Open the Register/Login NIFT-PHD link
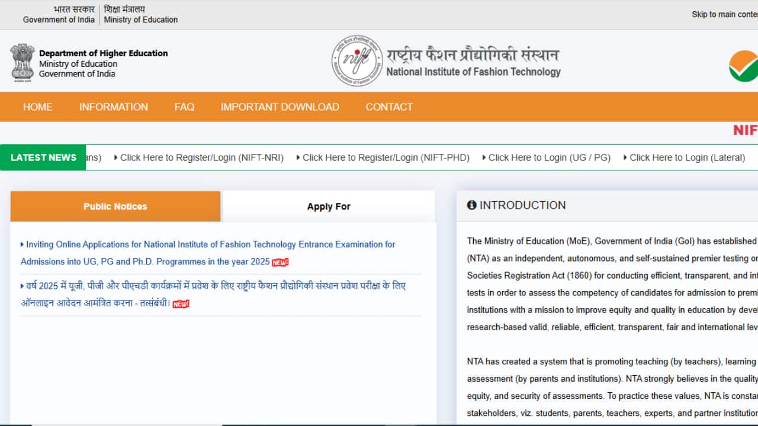Image resolution: width=758 pixels, height=426 pixels. click(x=386, y=157)
